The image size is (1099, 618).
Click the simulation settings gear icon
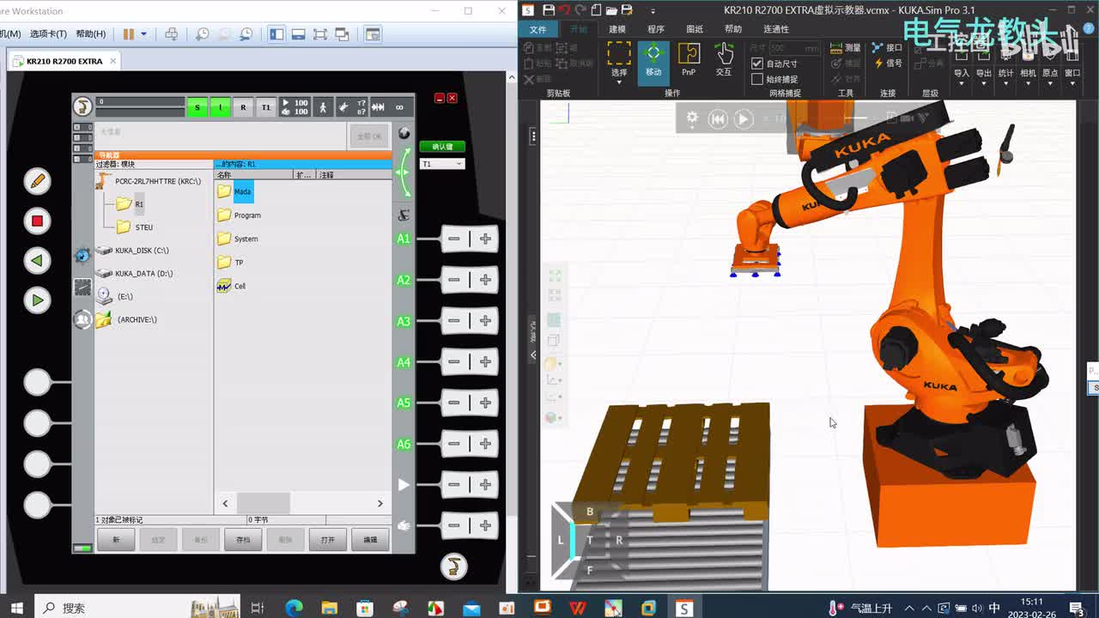point(692,118)
